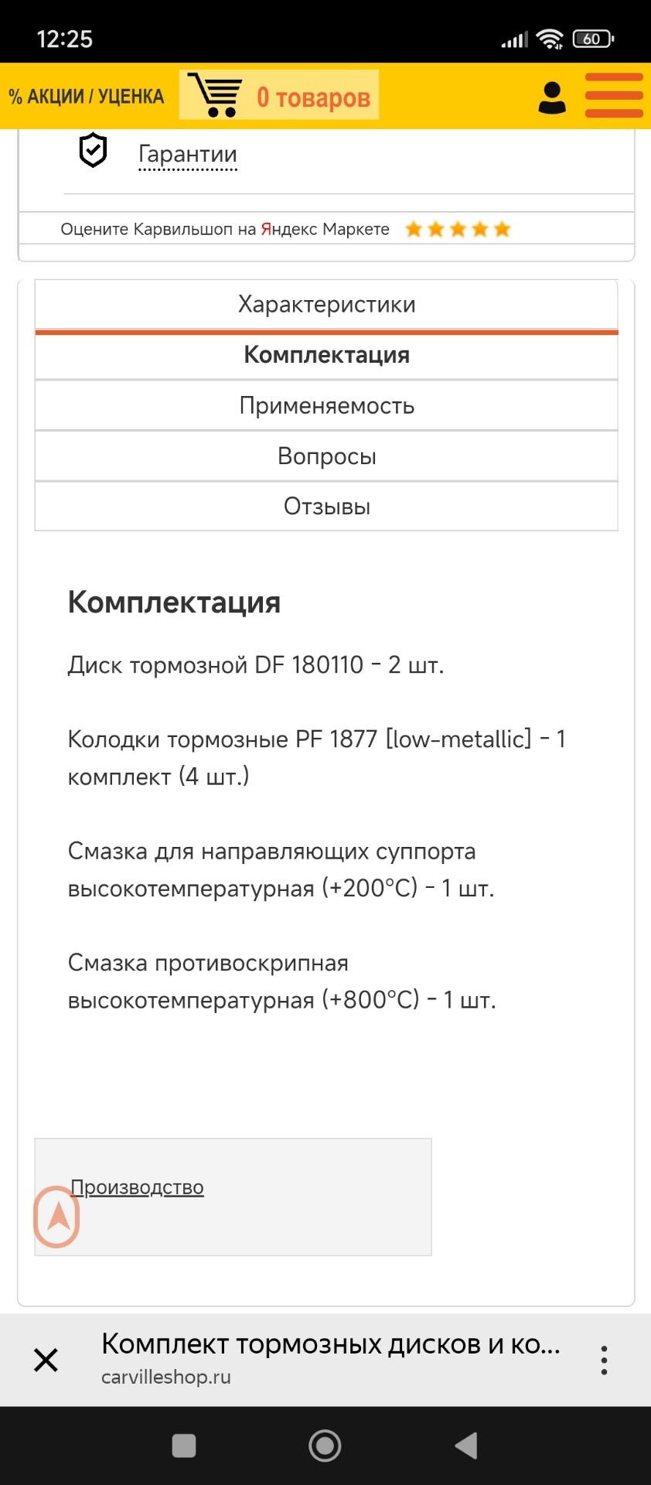
Task: Open the orange hamburger menu
Action: (x=614, y=96)
